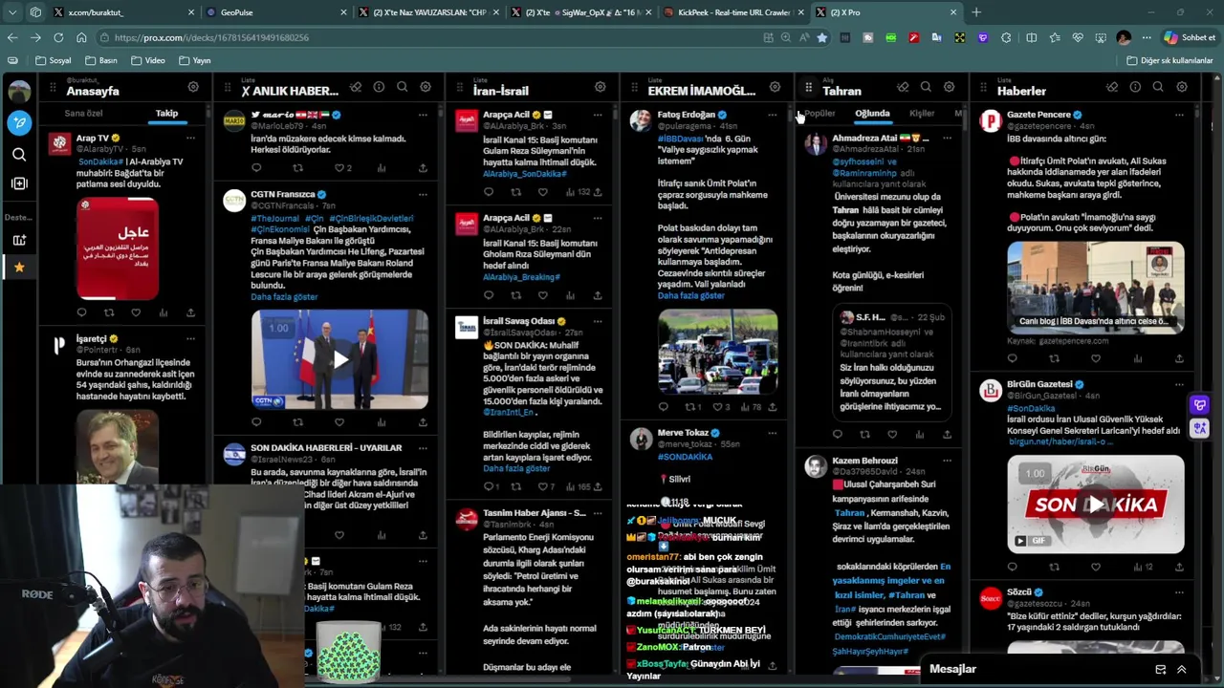Show info for the ANLIK HABER column
Image resolution: width=1224 pixels, height=688 pixels.
pos(379,87)
